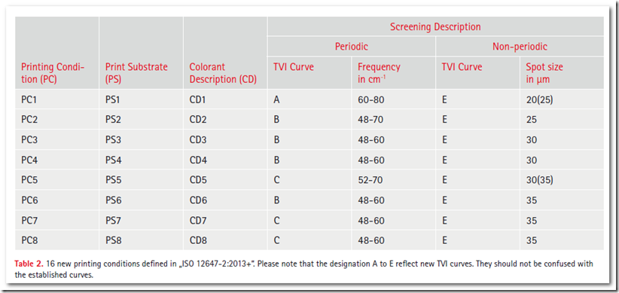The height and width of the screenshot is (293, 619).
Task: Click the PS5 substrate cell
Action: 112,181
